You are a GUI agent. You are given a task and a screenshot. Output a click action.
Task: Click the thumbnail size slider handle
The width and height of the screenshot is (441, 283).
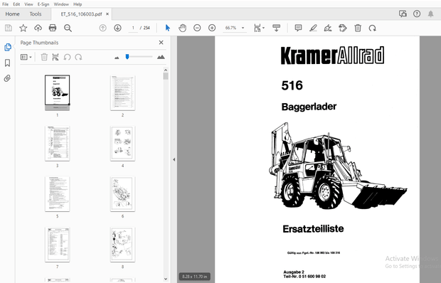[127, 57]
